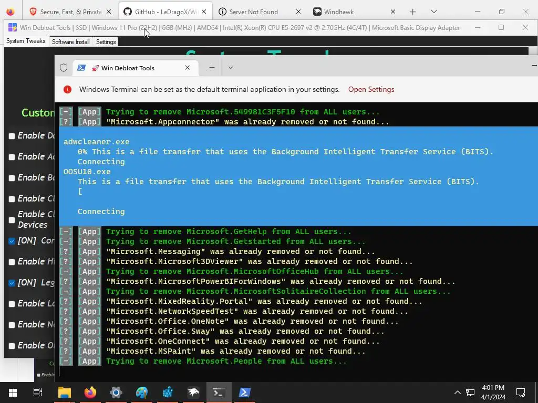Close the GitHub - LeDragoX tab
The image size is (538, 403).
[x=204, y=12]
